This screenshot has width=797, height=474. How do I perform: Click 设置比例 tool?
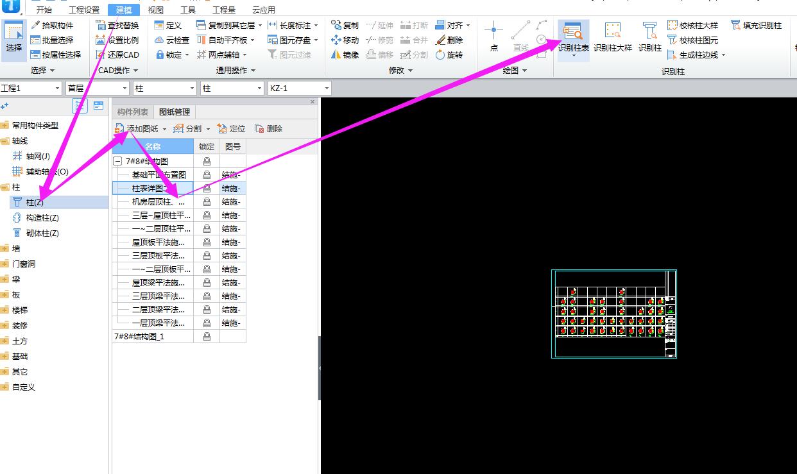click(x=117, y=40)
